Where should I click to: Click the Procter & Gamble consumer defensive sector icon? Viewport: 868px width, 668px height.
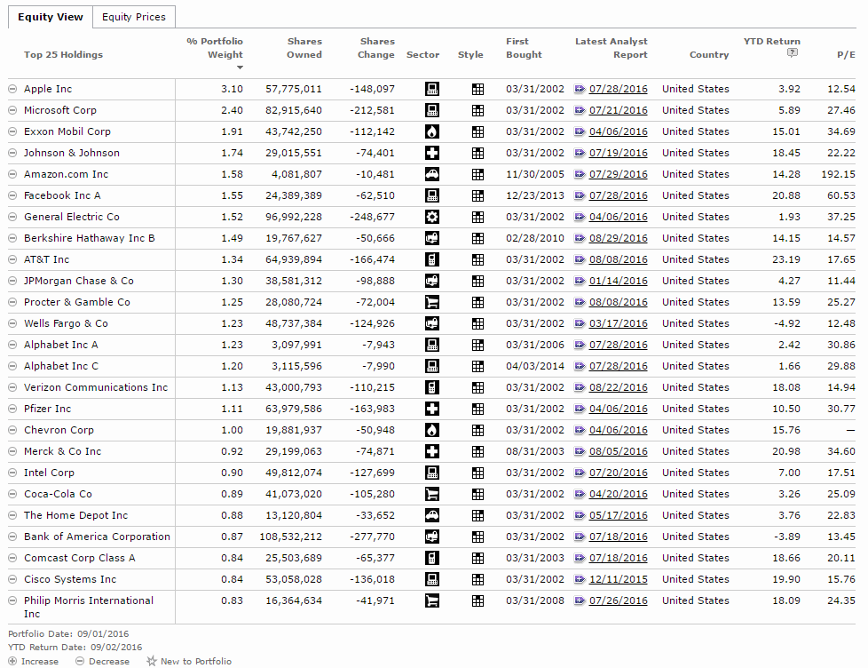(x=432, y=302)
